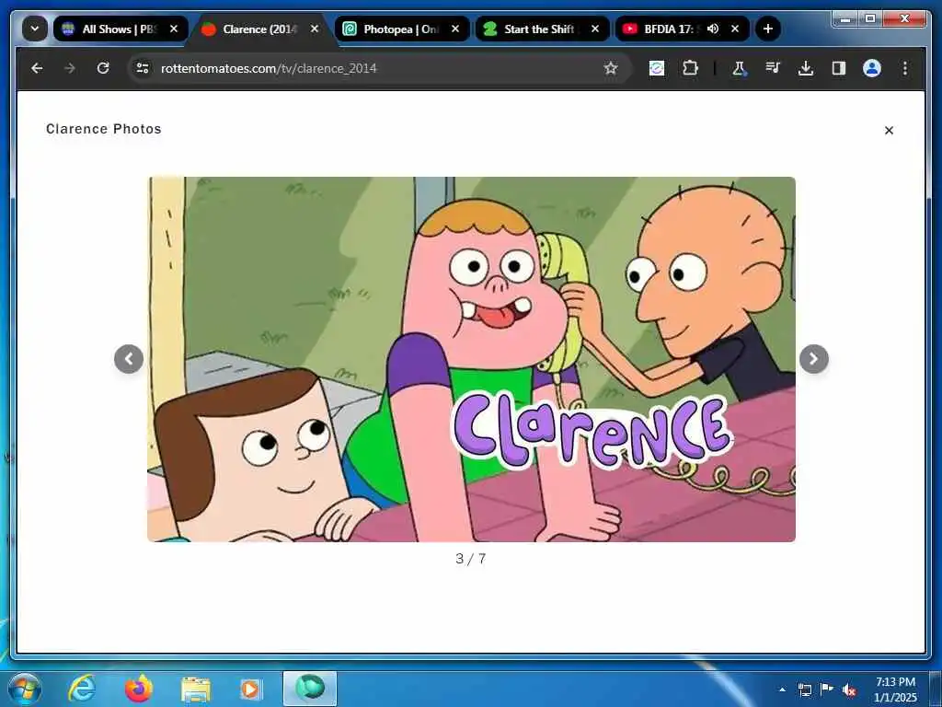Screen dimensions: 942x707
Task: Maximize the browser window
Action: pos(870,19)
